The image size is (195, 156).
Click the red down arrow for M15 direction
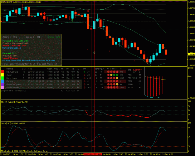click(85, 78)
